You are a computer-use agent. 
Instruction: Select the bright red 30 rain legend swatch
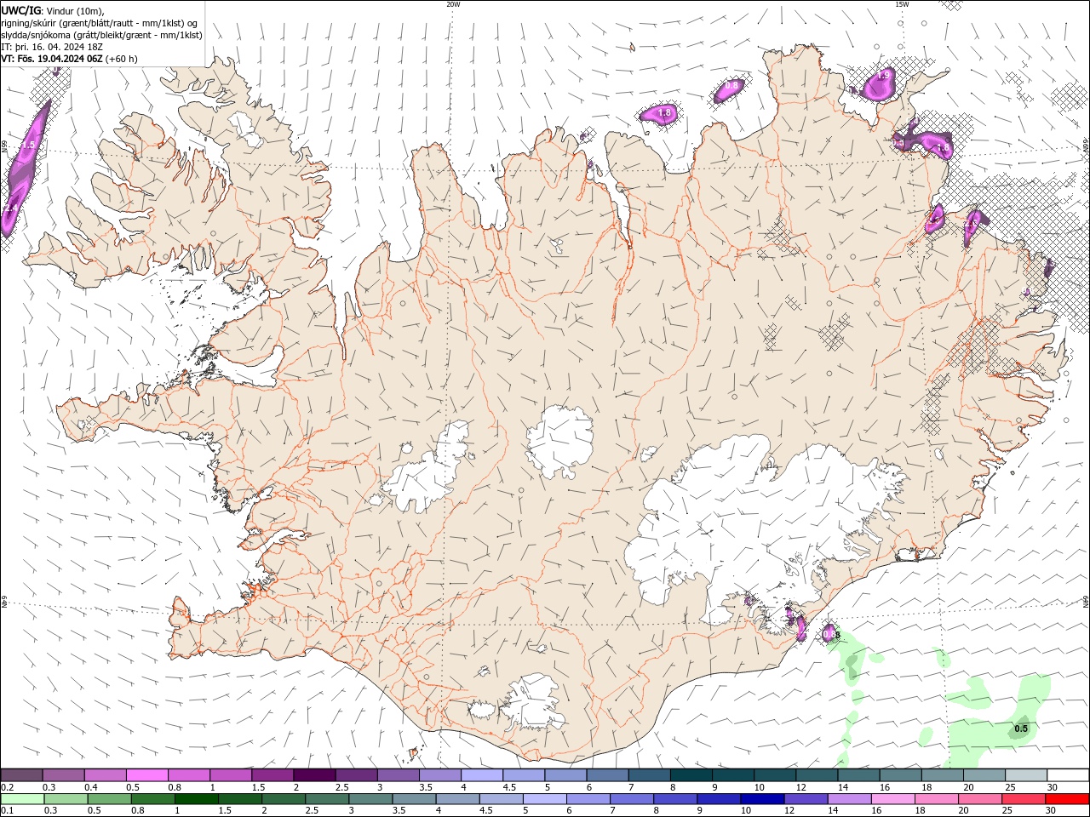point(1067,799)
